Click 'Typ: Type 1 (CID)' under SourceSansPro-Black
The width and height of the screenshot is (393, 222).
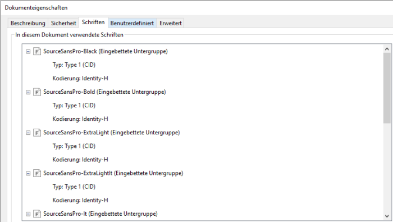(x=74, y=65)
